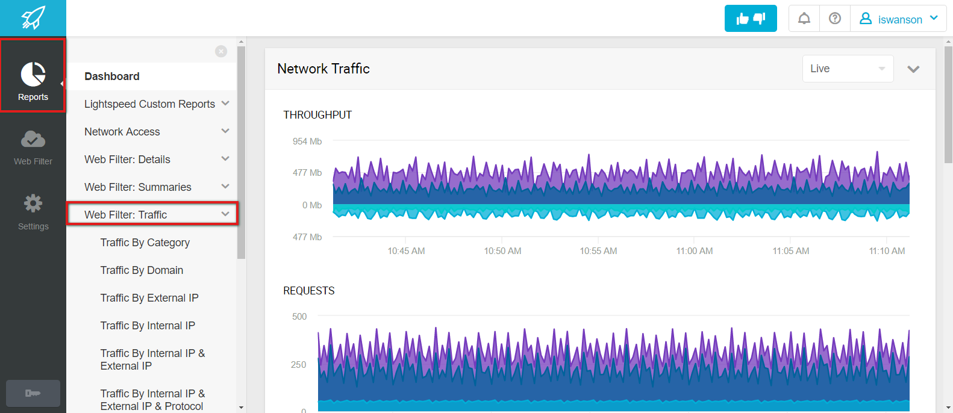Click the 11:00 AM axis label
Image resolution: width=953 pixels, height=413 pixels.
(x=695, y=251)
